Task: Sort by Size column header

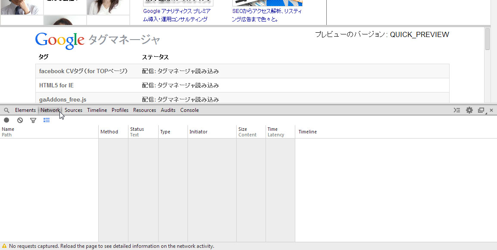Action: (251, 132)
